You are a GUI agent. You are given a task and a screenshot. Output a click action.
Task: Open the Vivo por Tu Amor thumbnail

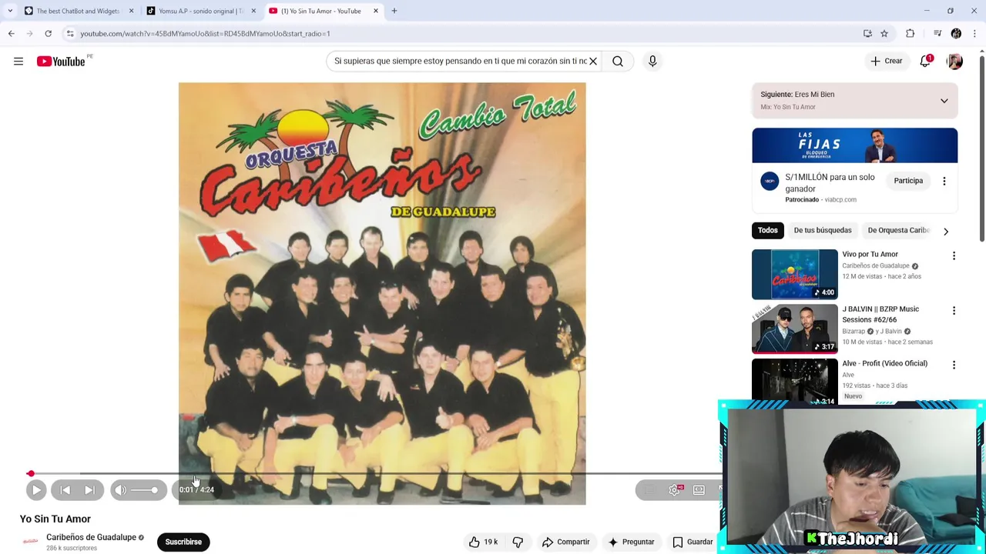point(794,274)
